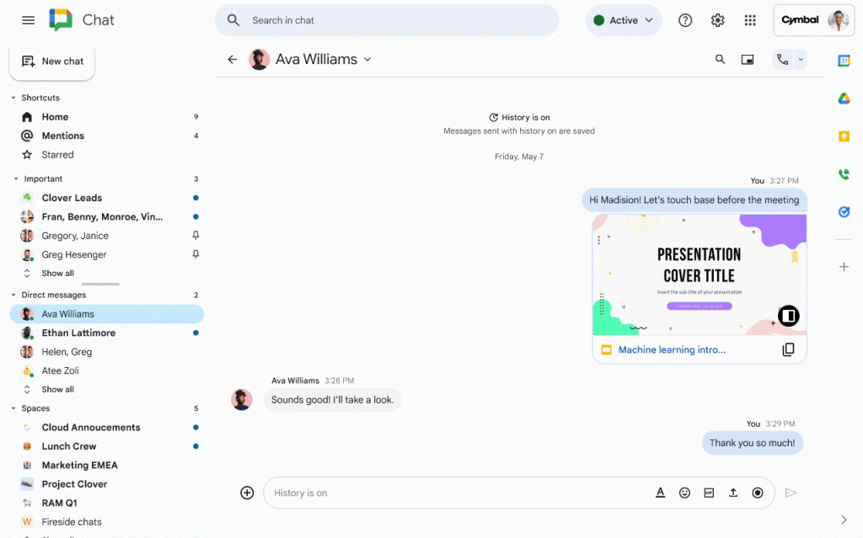Open Google Drive from the right sidebar

tap(844, 99)
